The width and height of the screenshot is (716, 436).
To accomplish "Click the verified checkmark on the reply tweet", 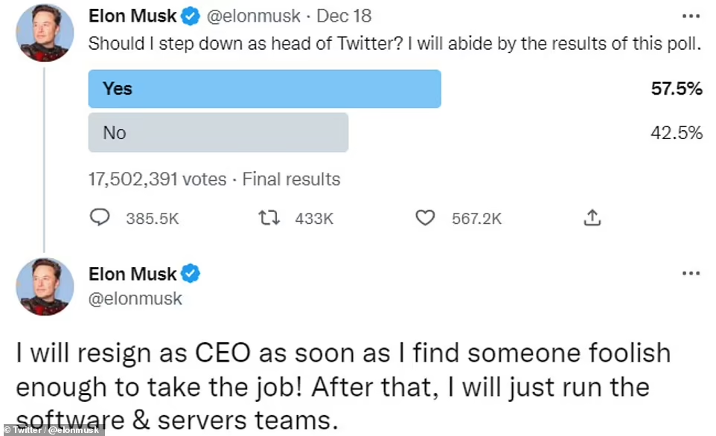I will tap(189, 274).
